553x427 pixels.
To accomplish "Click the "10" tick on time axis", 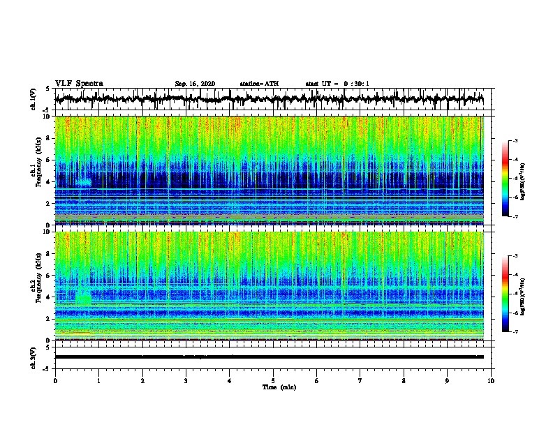I will click(491, 381).
